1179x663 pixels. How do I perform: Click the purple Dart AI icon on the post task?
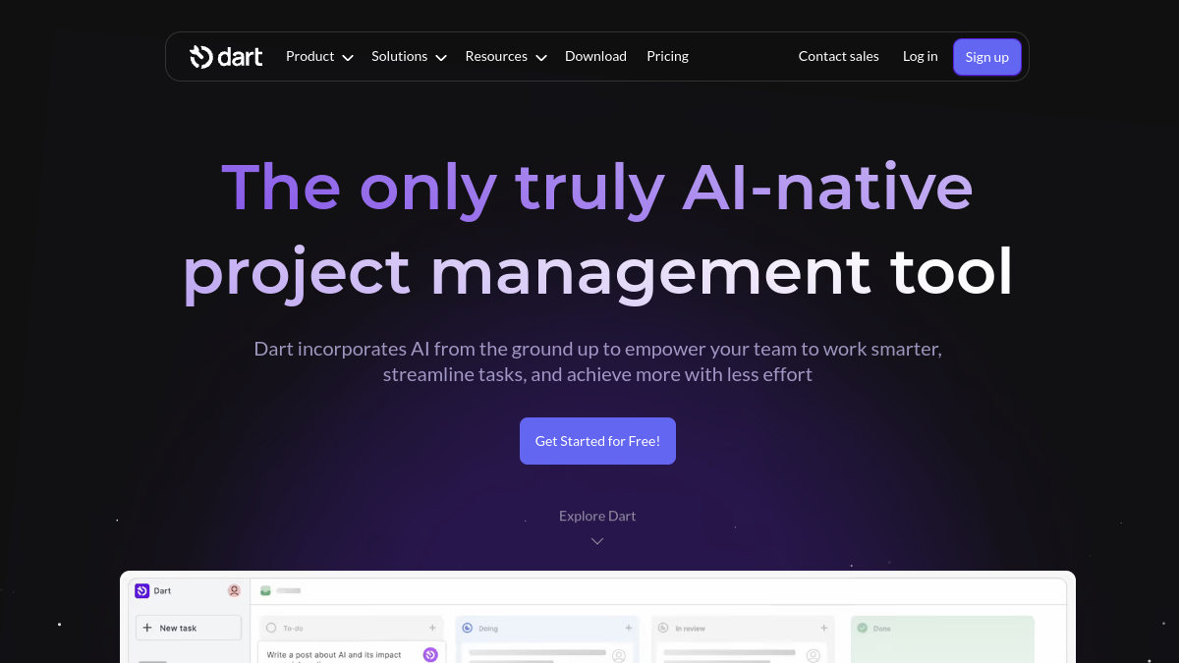point(430,654)
